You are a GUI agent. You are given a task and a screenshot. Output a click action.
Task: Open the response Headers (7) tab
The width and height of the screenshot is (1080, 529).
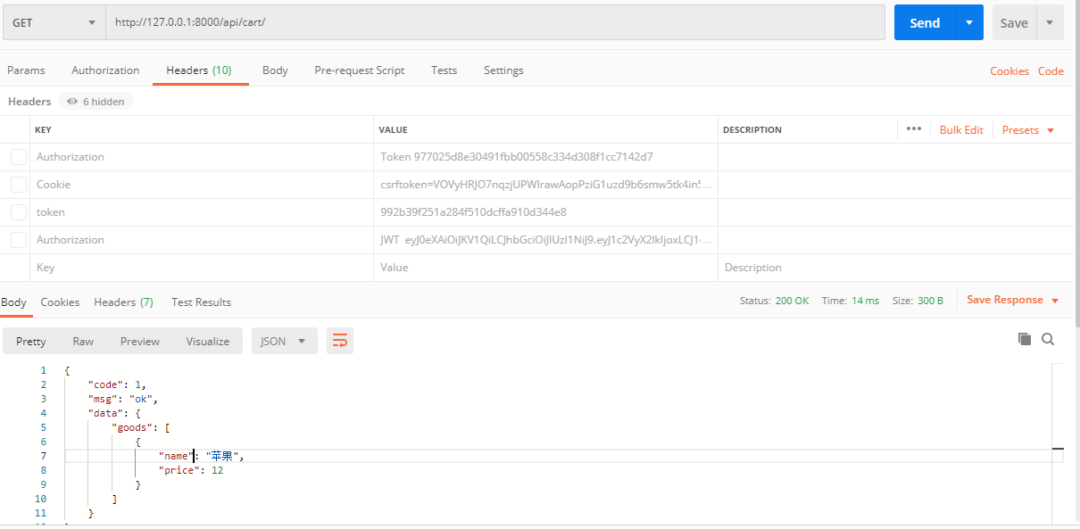123,302
